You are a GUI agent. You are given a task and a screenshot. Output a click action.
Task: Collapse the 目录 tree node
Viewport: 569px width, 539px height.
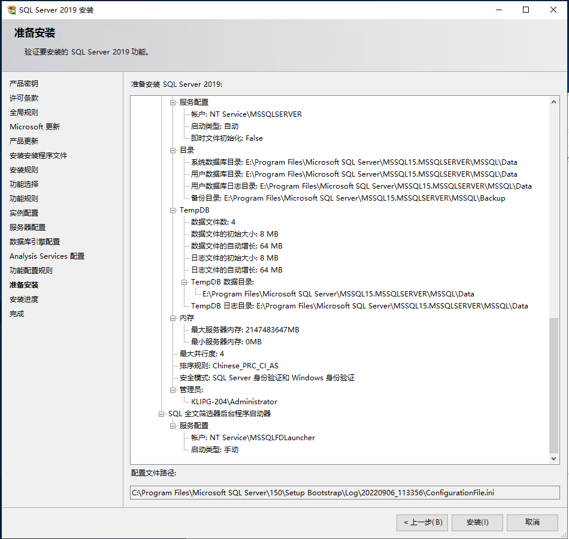[x=172, y=150]
